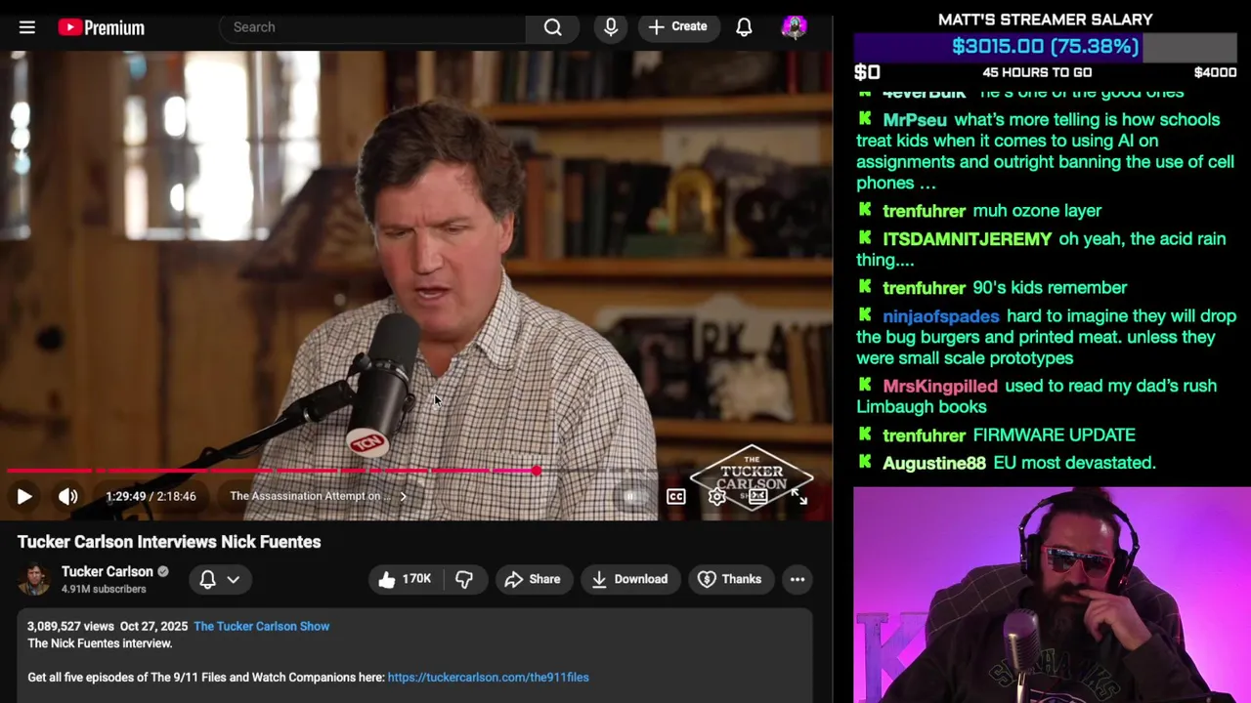
Task: Click the search input field
Action: pyautogui.click(x=372, y=27)
